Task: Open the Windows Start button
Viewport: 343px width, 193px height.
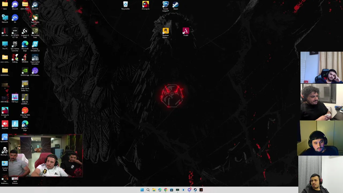Action: point(142,190)
